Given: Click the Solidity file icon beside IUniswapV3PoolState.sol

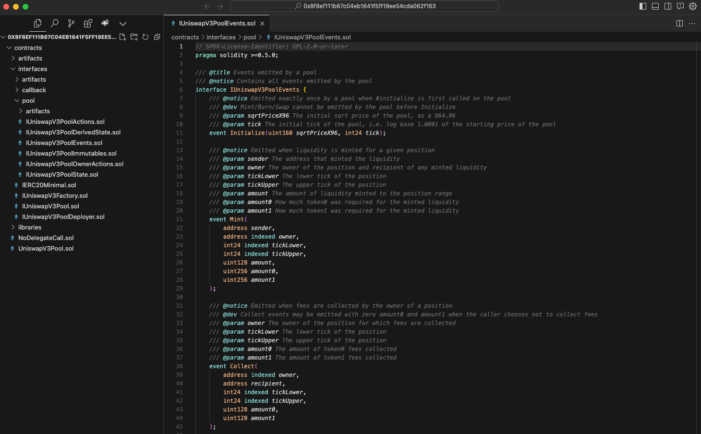Looking at the screenshot, I should pyautogui.click(x=20, y=174).
